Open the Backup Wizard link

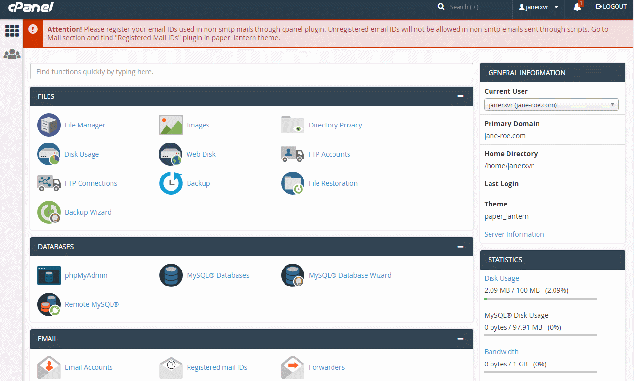point(88,212)
